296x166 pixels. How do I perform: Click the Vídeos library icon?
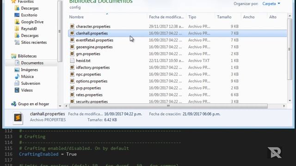[17, 90]
